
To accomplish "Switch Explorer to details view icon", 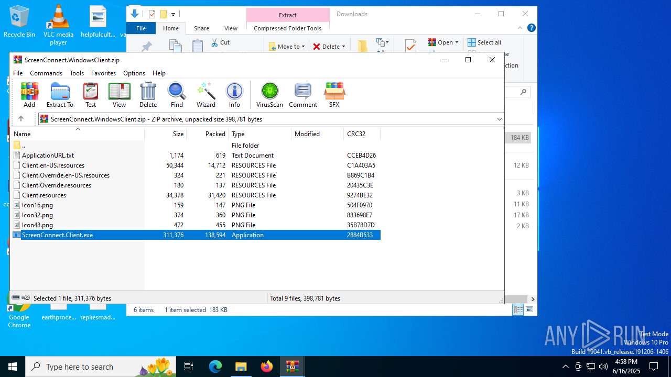I will [x=518, y=310].
